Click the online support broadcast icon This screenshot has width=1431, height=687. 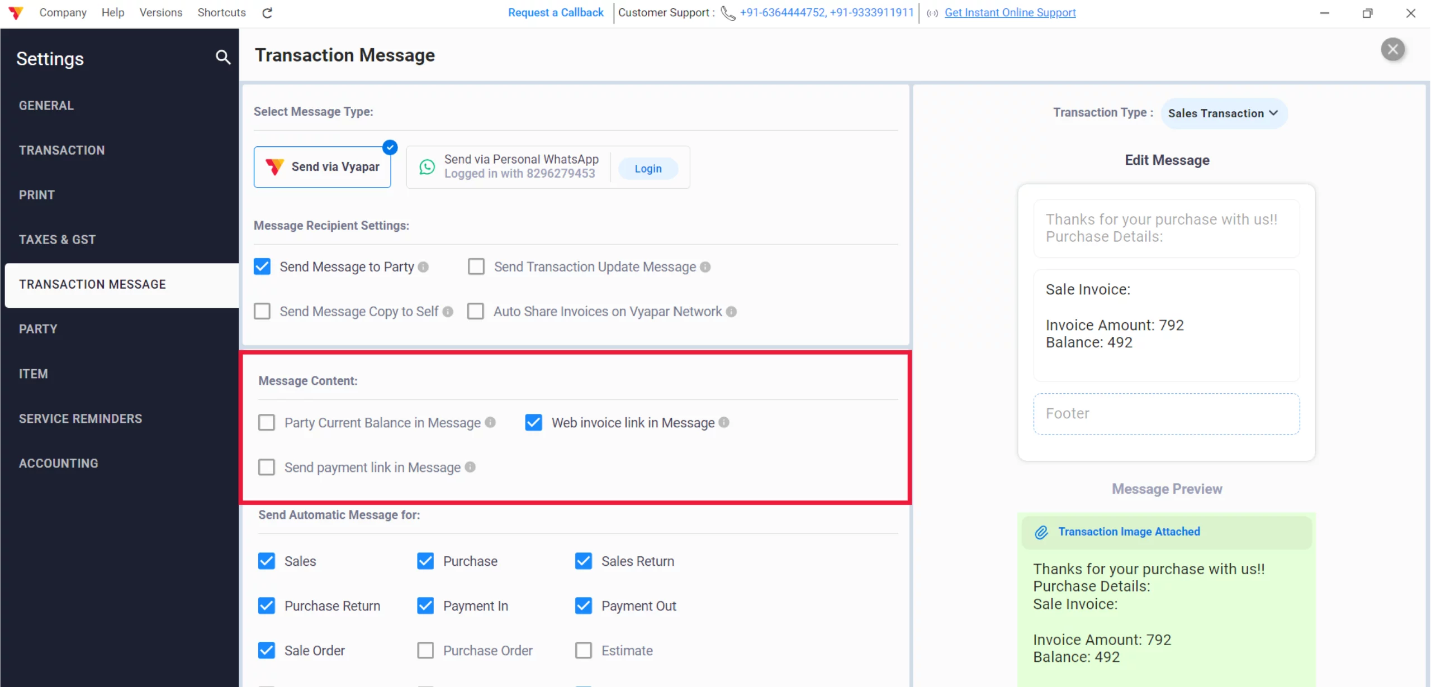(x=931, y=13)
